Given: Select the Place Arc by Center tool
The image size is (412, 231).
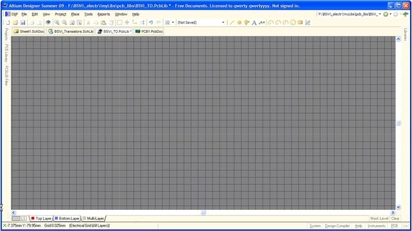Looking at the screenshot, I should (270, 22).
